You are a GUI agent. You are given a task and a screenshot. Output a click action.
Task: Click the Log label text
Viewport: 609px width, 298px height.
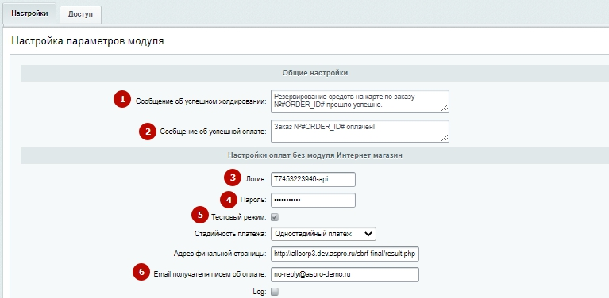click(260, 292)
